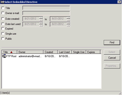122x95 pixels.
Task: Decrement Date created start date spinner
Action: pyautogui.click(x=41, y=20)
